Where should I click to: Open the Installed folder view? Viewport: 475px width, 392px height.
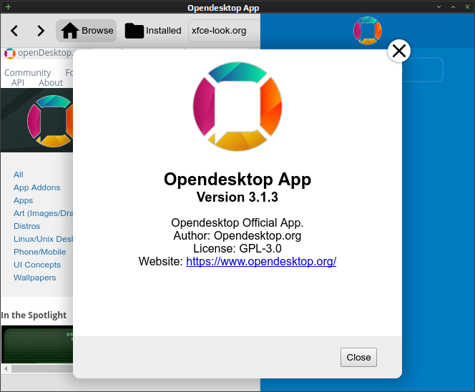pos(153,31)
